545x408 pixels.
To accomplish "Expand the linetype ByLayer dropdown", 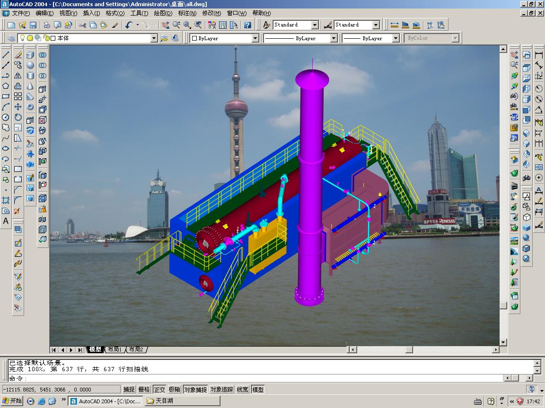I will click(x=334, y=38).
